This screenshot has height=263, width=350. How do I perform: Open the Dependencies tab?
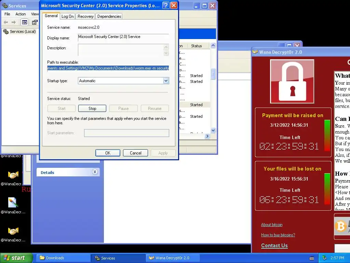(x=109, y=16)
